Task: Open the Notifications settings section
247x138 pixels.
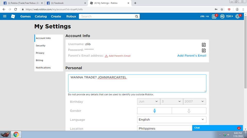Action: (49, 68)
